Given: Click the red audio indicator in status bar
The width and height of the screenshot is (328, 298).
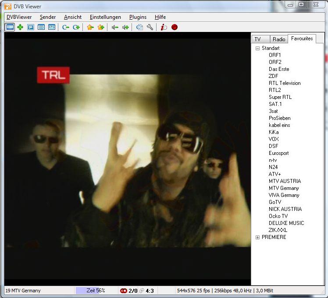Looking at the screenshot, I should pos(124,291).
